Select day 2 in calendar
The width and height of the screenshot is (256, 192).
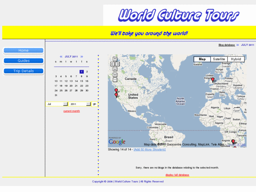point(87,72)
